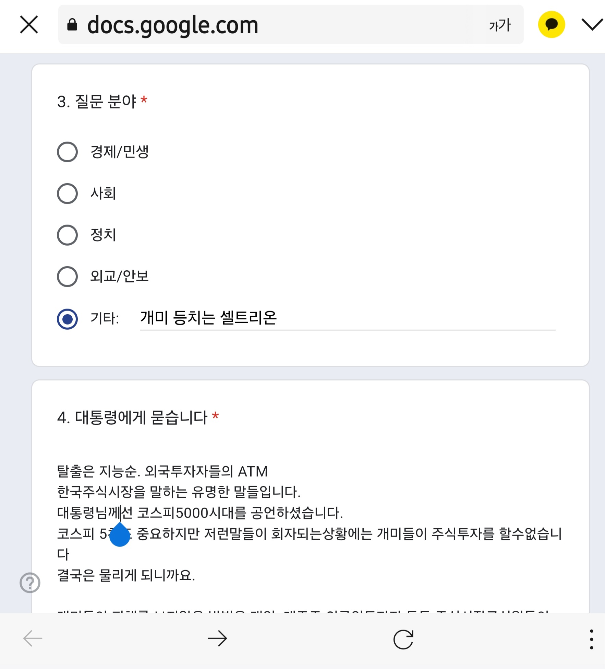Tap the lock icon in the address bar

point(72,25)
